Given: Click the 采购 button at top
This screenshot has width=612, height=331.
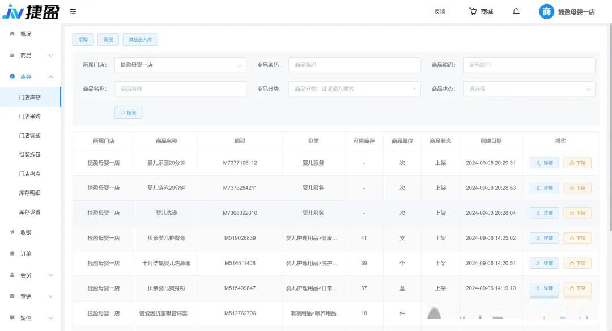Looking at the screenshot, I should (x=83, y=40).
